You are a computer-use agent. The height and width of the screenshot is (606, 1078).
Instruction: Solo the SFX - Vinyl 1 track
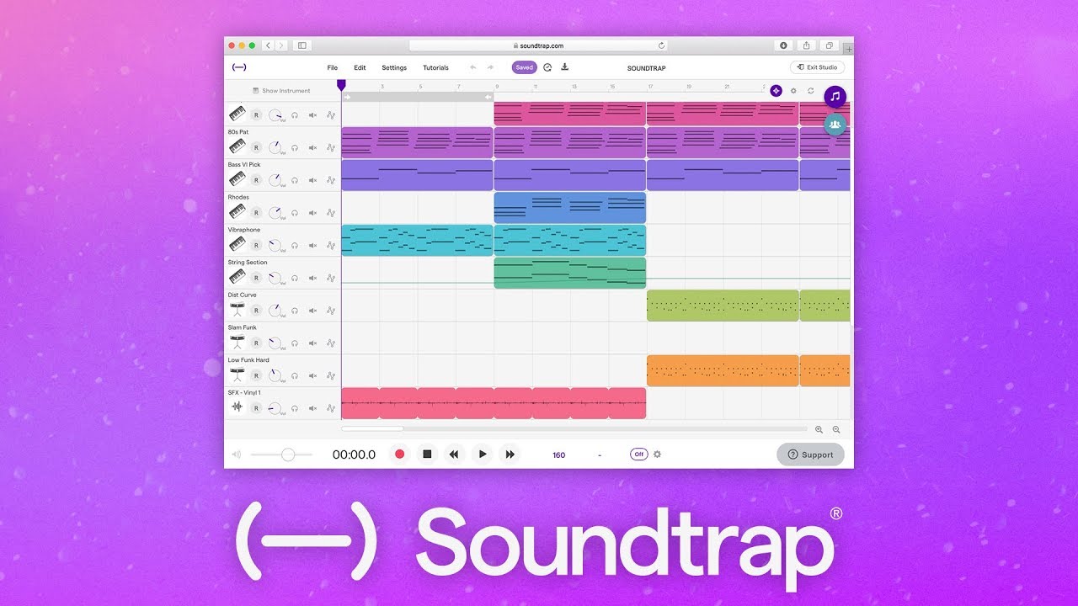click(x=295, y=408)
